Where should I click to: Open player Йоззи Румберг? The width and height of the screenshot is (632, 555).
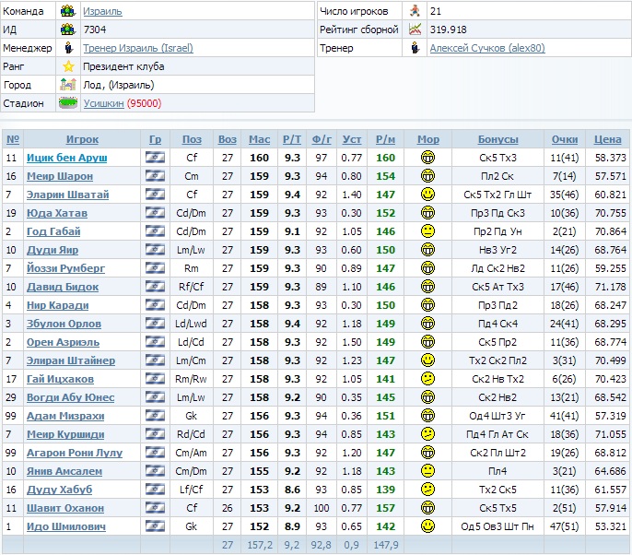click(65, 268)
